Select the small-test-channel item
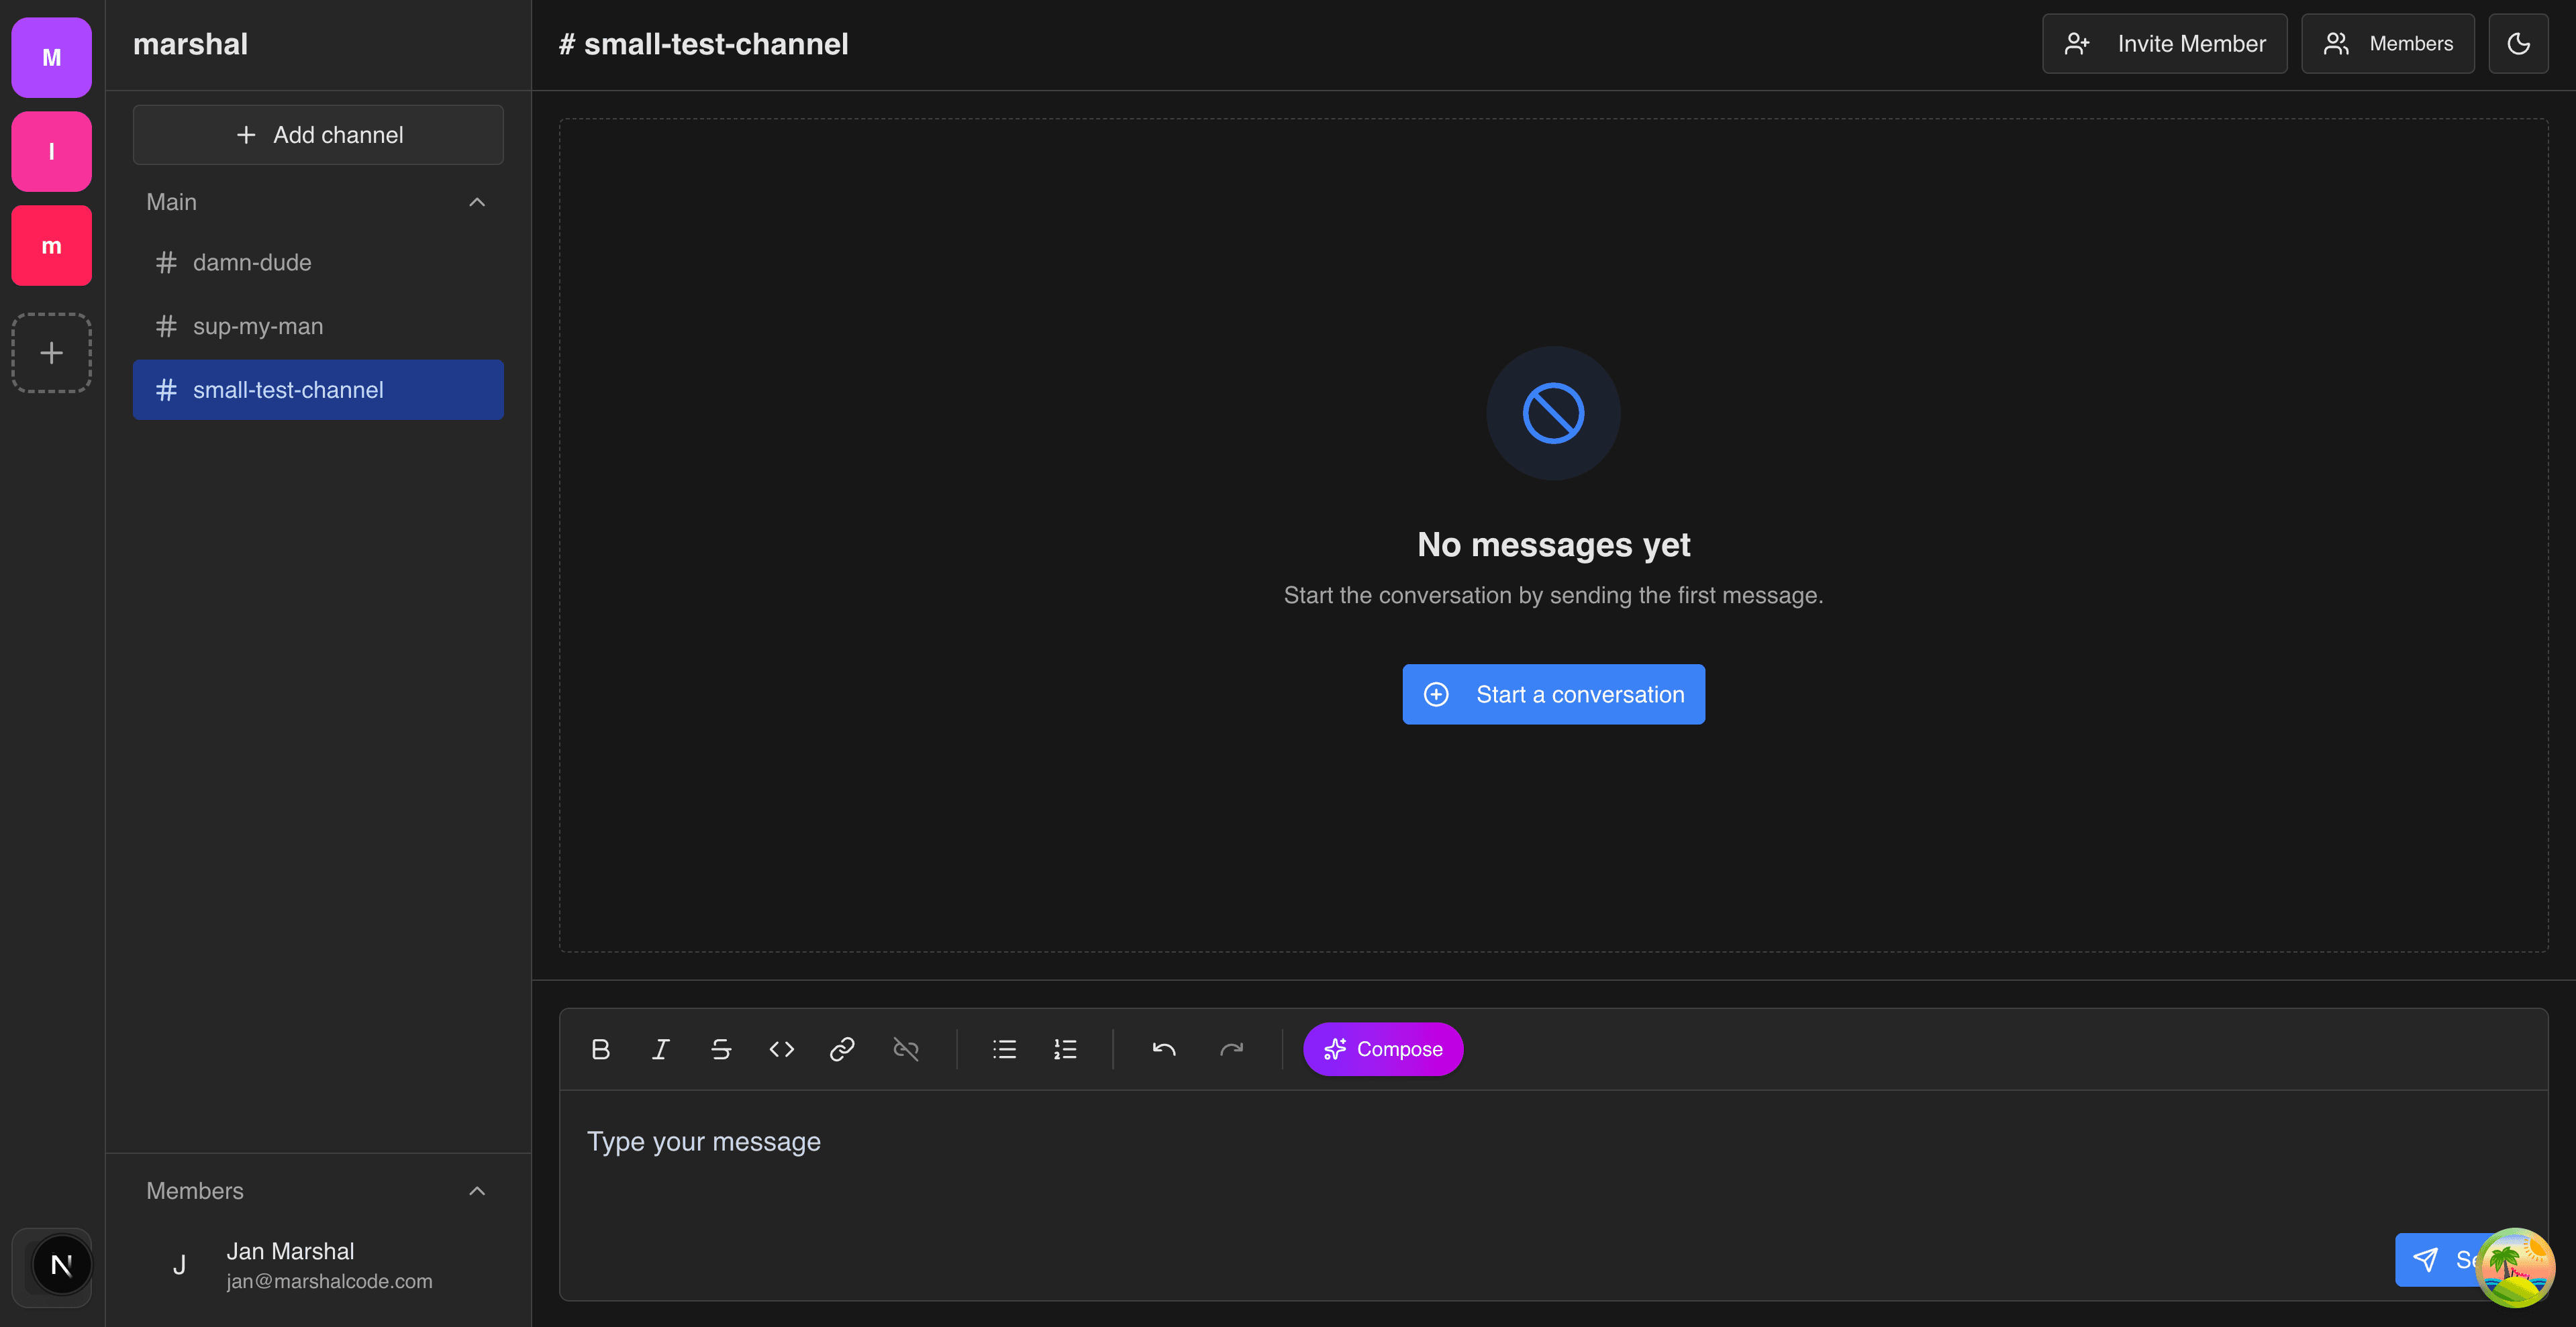 coord(318,390)
